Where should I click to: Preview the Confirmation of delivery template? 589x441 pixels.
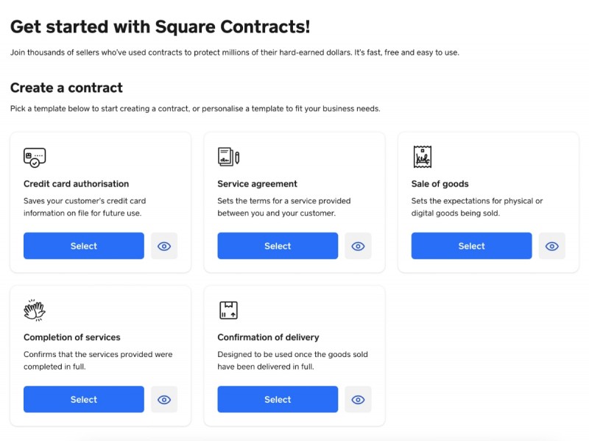359,399
